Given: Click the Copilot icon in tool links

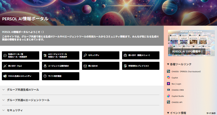Looking at the screenshot, I should (x=169, y=78).
